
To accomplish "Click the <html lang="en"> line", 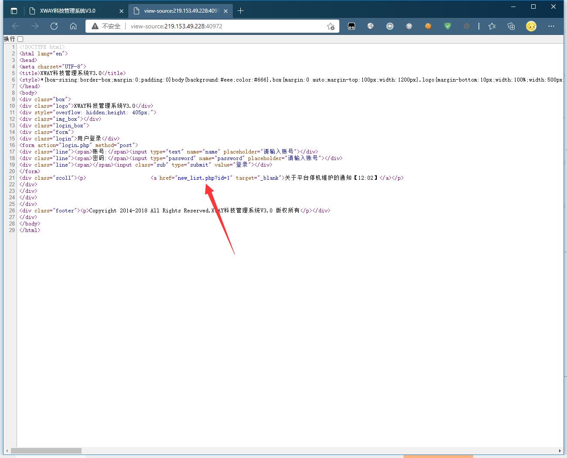I will tap(44, 54).
